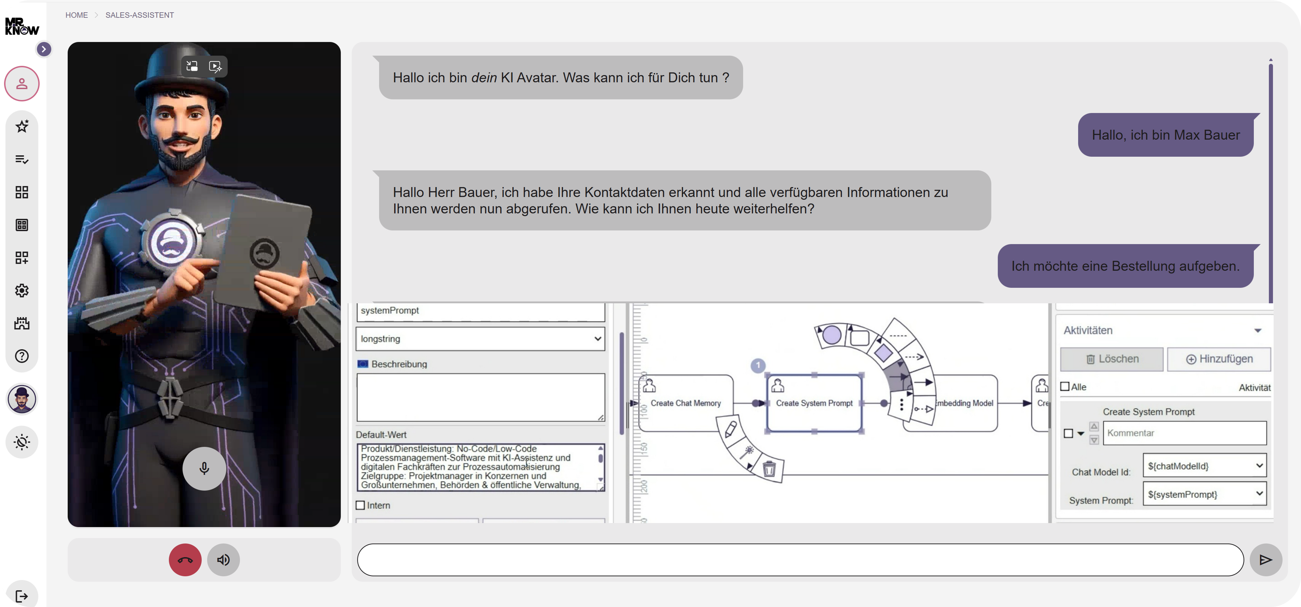This screenshot has width=1301, height=607.
Task: Click the 'Hallo, ich bin Max Bauer' message
Action: coord(1166,135)
